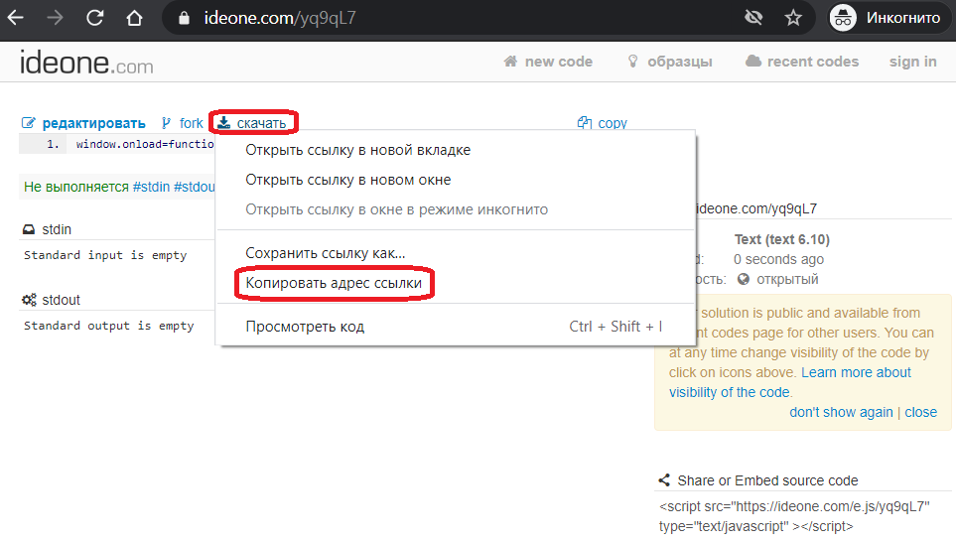Click the fork link text
Viewport: 956px width, 542px height.
tap(191, 123)
